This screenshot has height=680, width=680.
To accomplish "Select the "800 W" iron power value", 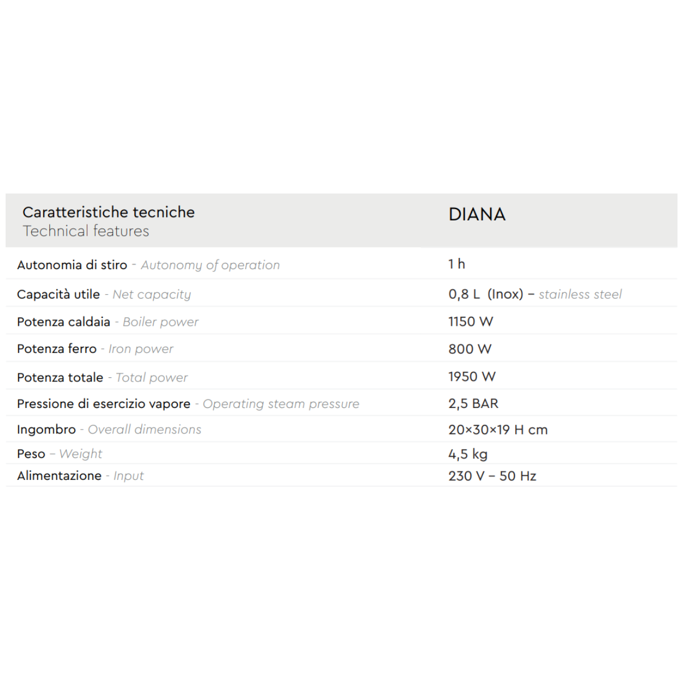I will [x=470, y=349].
